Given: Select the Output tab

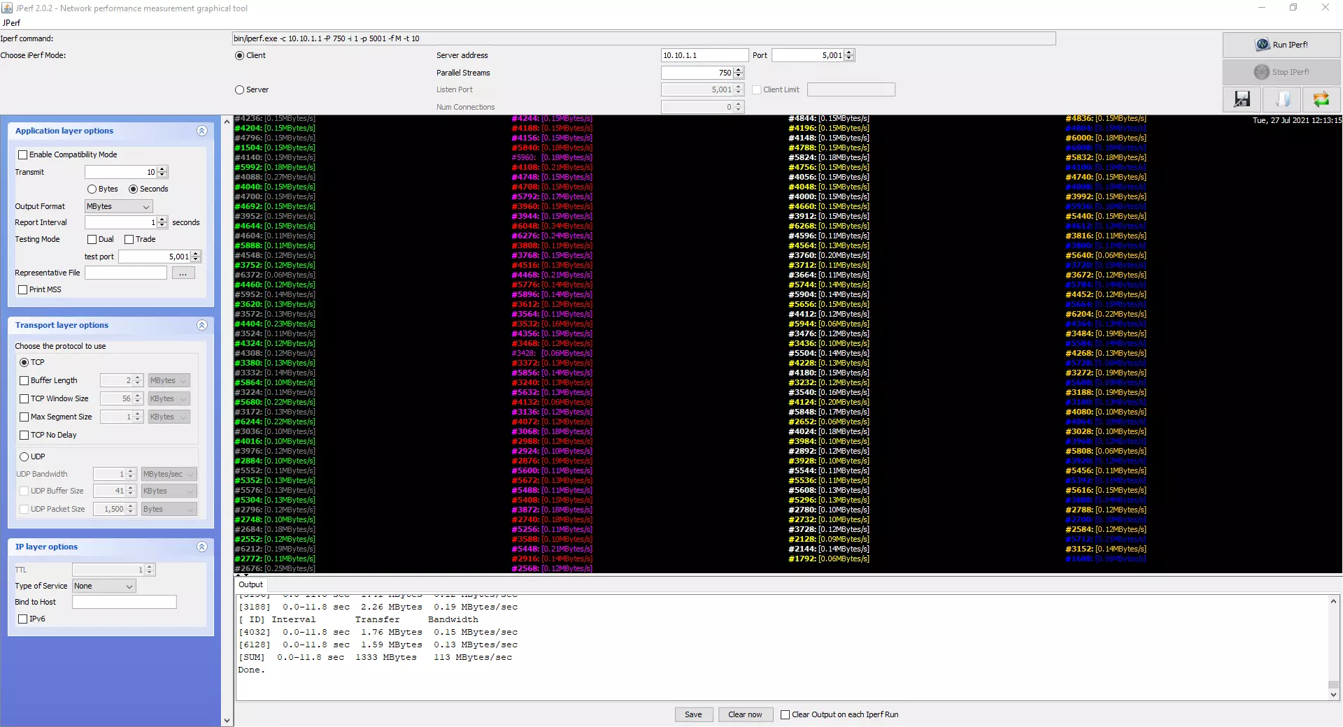Looking at the screenshot, I should click(x=250, y=584).
